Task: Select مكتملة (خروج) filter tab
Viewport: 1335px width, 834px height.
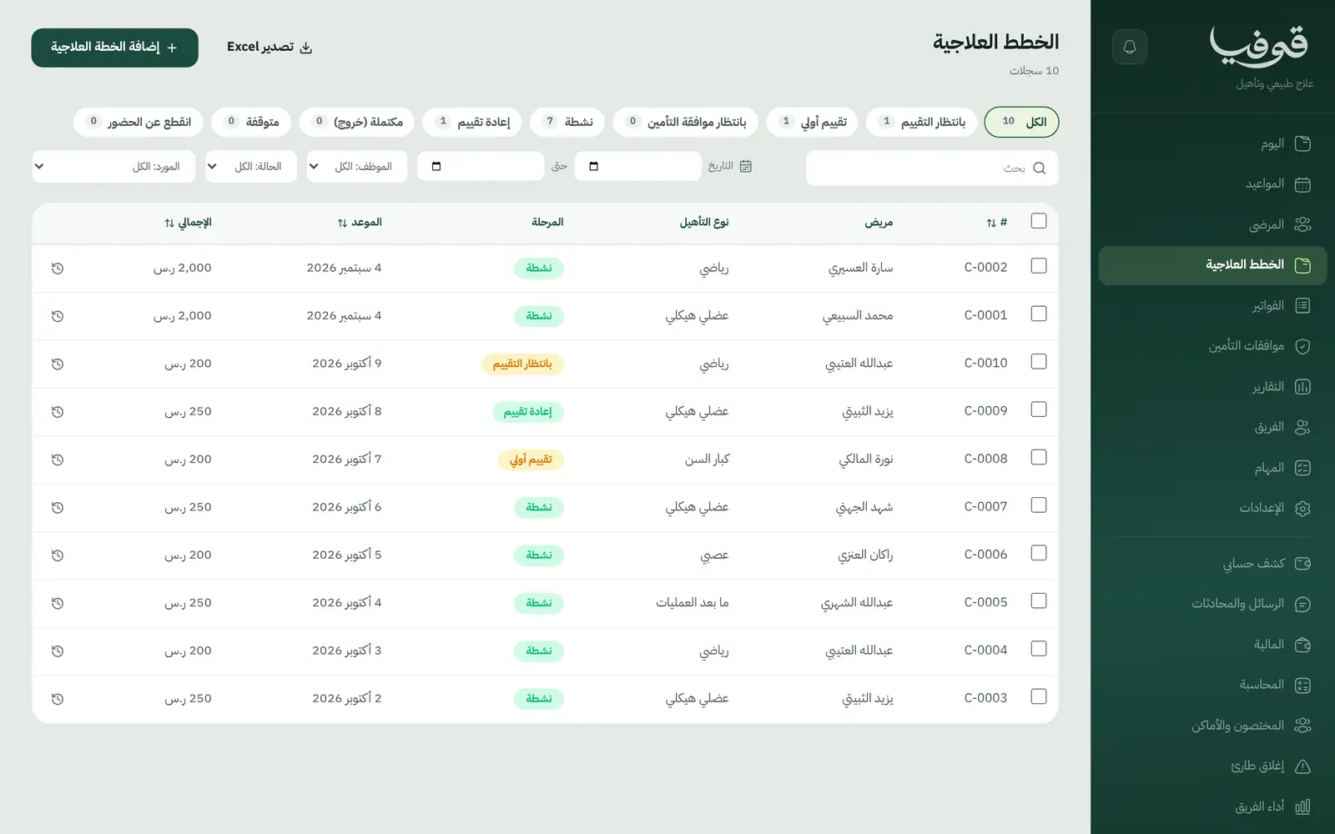Action: 357,122
